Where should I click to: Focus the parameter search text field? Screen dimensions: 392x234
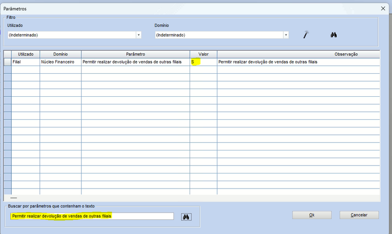click(92, 216)
